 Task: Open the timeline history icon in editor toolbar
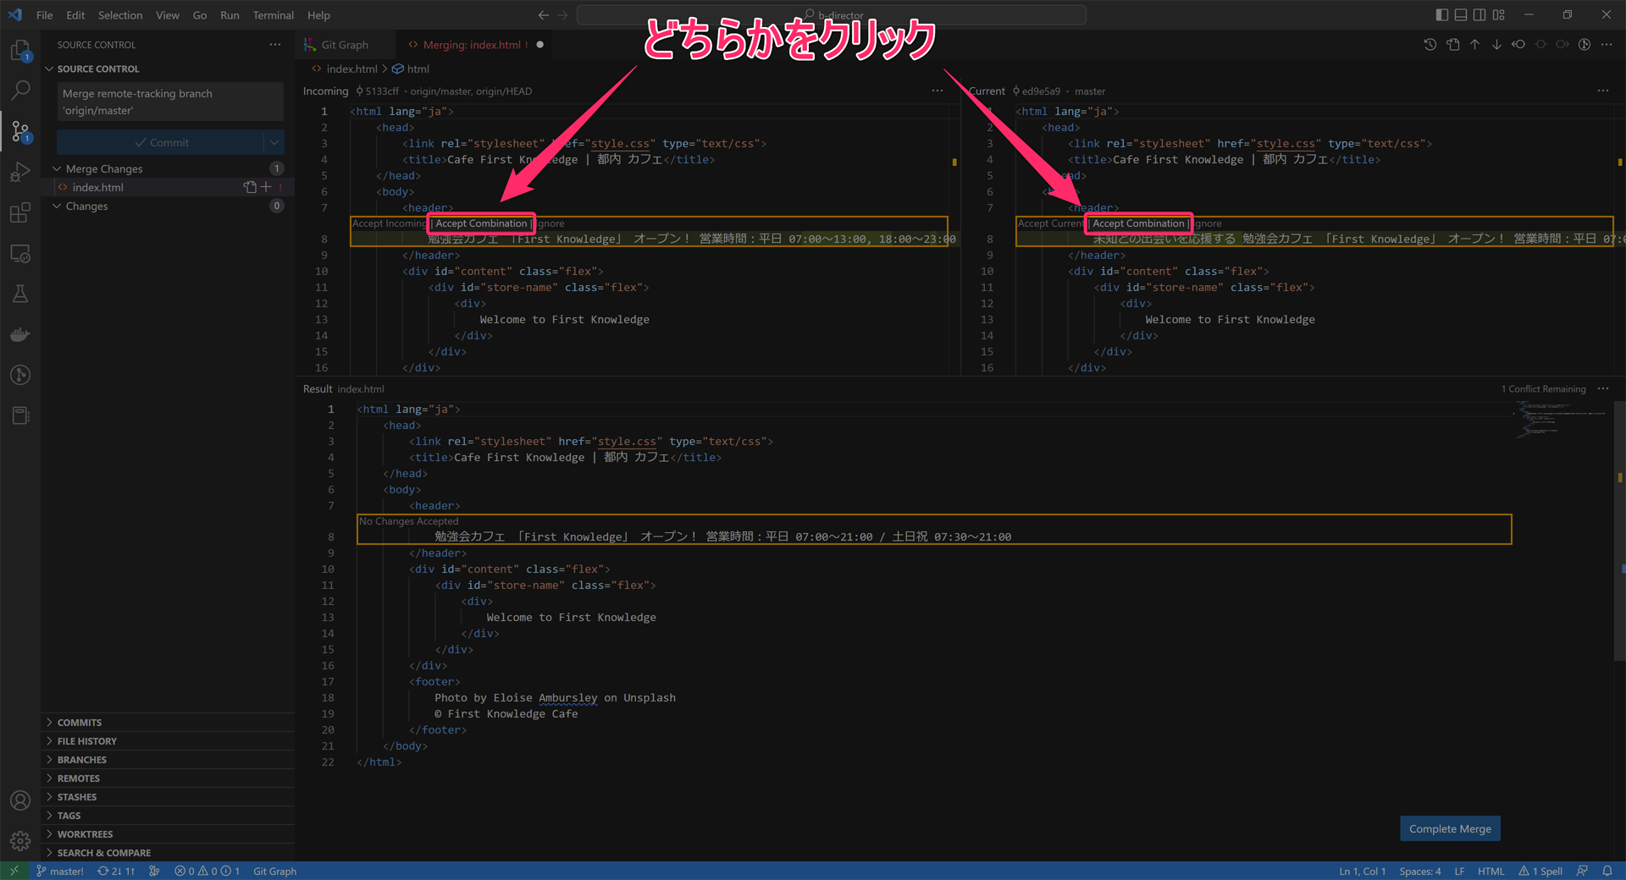pos(1430,44)
